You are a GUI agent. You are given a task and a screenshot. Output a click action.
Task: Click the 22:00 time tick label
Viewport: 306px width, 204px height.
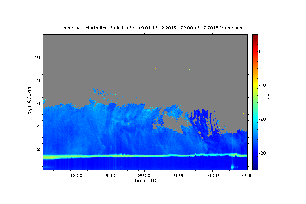pos(246,176)
